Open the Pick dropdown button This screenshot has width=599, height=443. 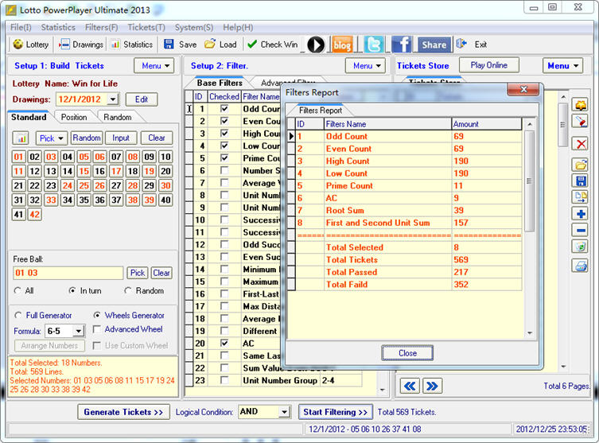pyautogui.click(x=51, y=138)
